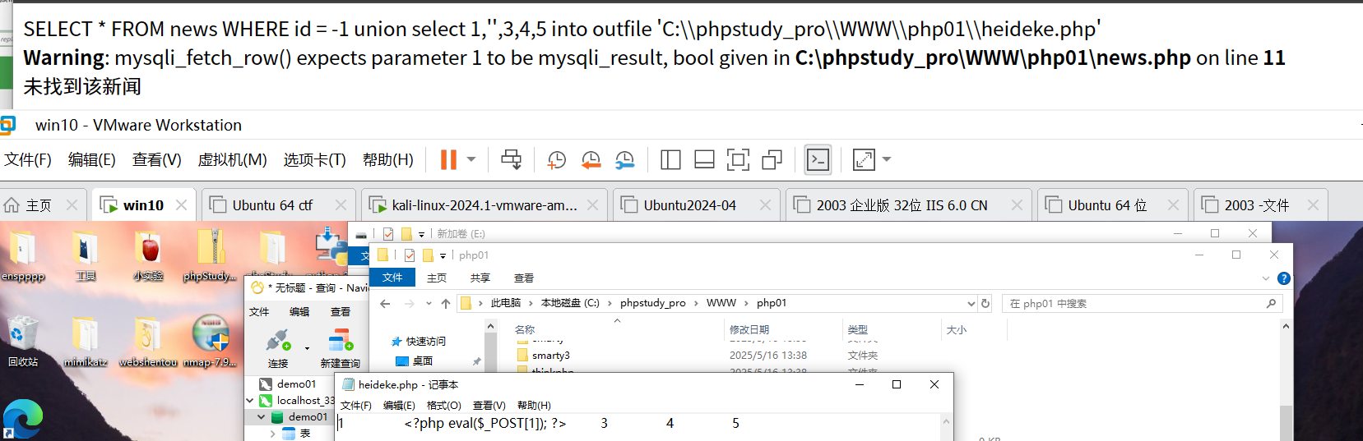Open the power options dropdown next to pause
Screen dimensions: 1363x441
pos(471,159)
